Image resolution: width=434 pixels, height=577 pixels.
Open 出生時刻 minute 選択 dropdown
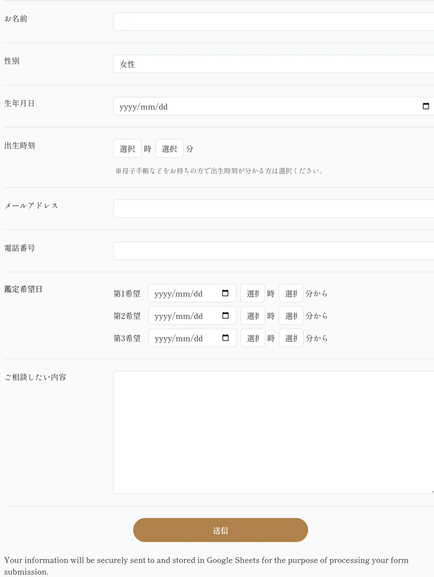pyautogui.click(x=170, y=148)
